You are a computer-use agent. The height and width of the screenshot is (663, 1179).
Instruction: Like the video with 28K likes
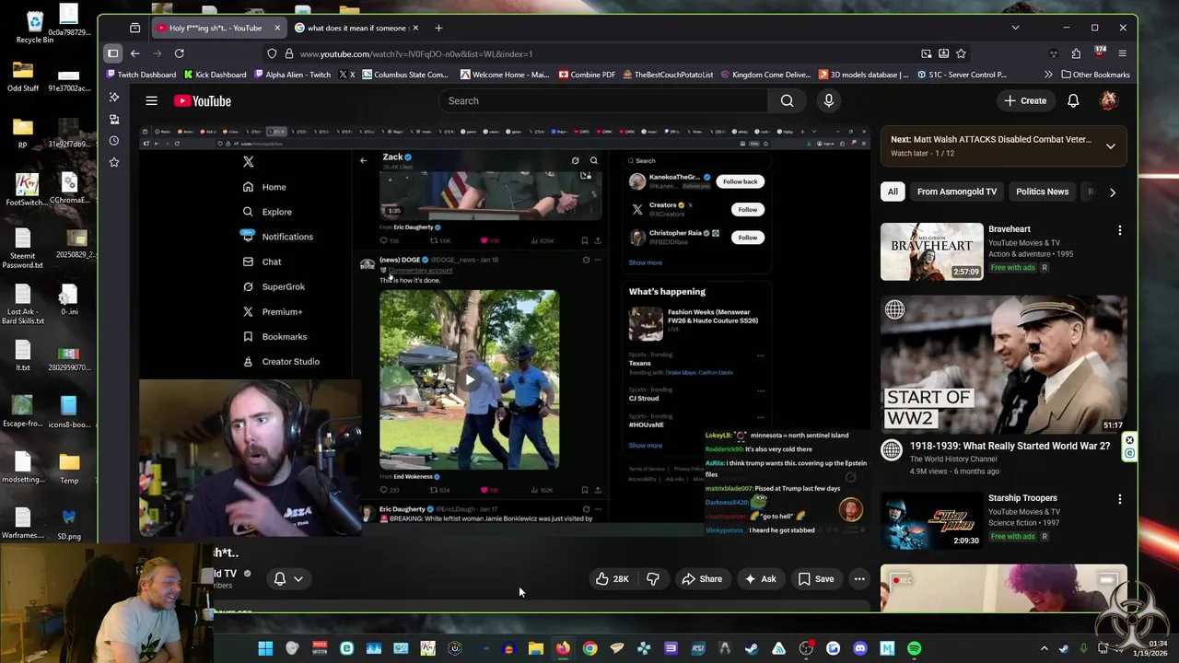click(612, 579)
